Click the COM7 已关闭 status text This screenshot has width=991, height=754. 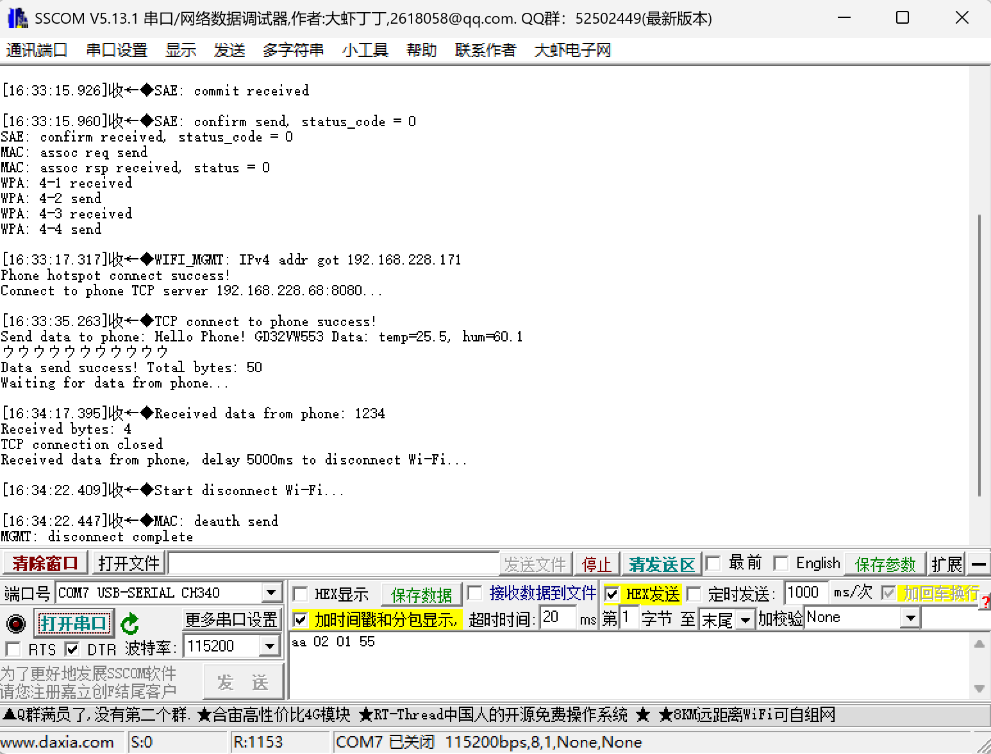click(489, 742)
